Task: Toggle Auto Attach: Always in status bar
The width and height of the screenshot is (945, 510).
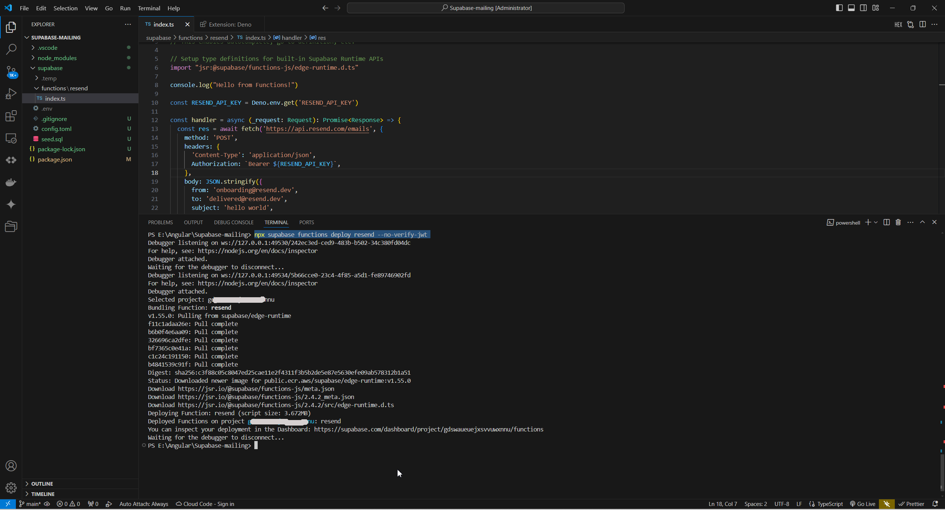Action: tap(144, 504)
